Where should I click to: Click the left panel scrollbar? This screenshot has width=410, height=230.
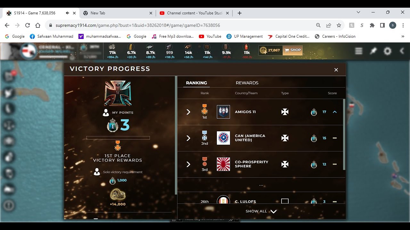[x=176, y=135]
